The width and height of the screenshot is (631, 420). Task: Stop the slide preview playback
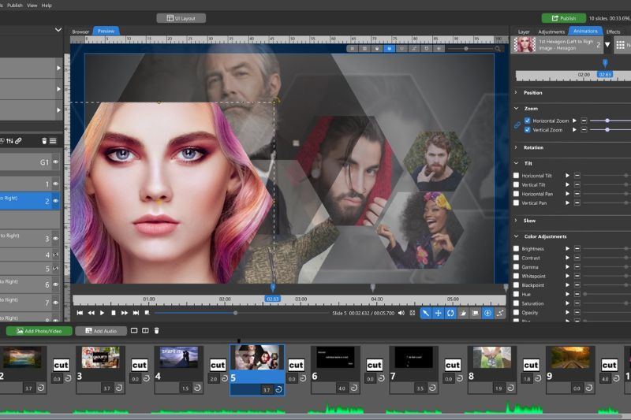[114, 313]
